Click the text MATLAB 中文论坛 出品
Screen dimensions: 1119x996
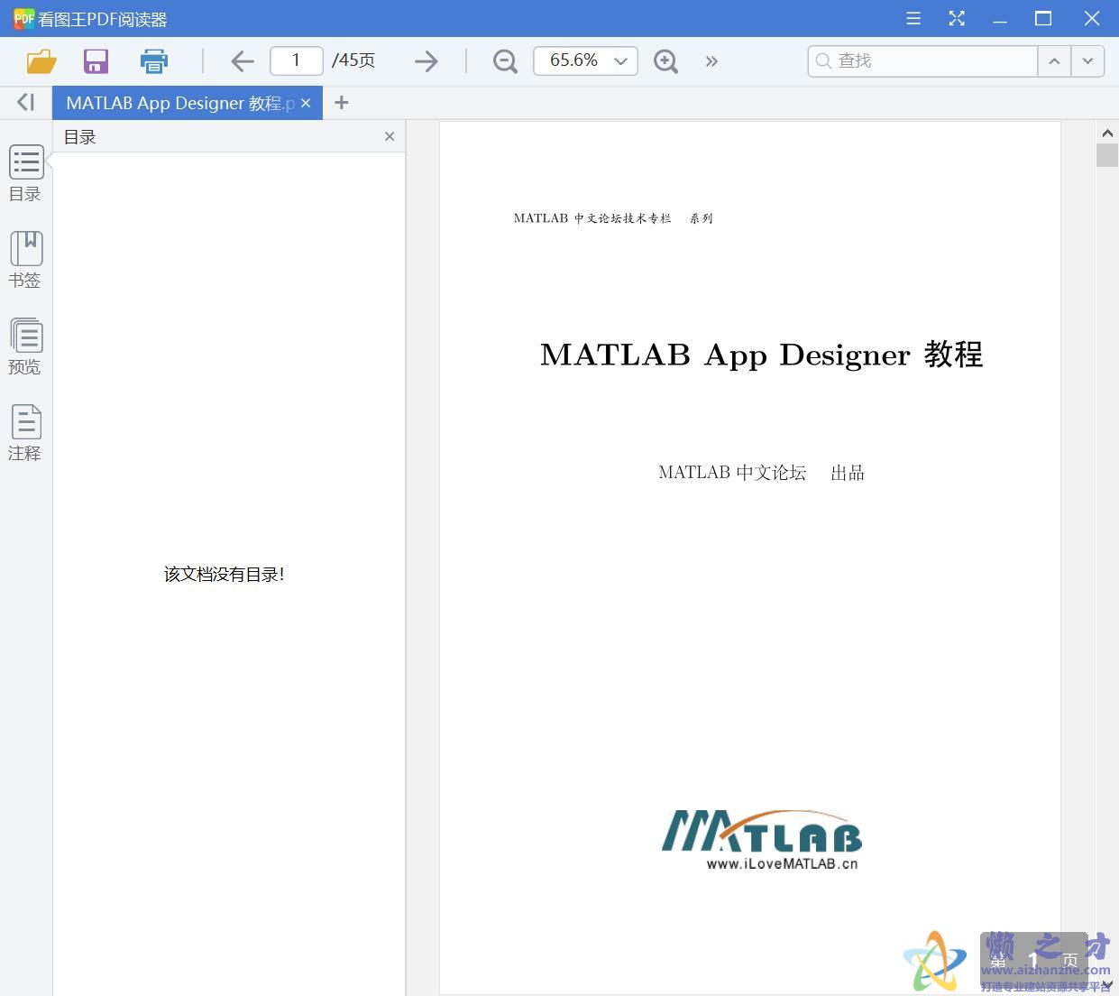point(761,473)
